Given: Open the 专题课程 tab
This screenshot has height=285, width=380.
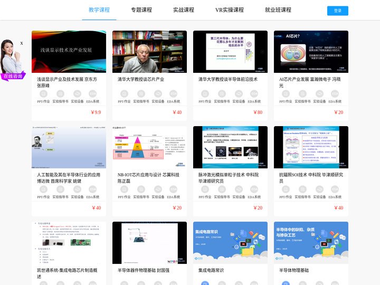Looking at the screenshot, I should 141,10.
